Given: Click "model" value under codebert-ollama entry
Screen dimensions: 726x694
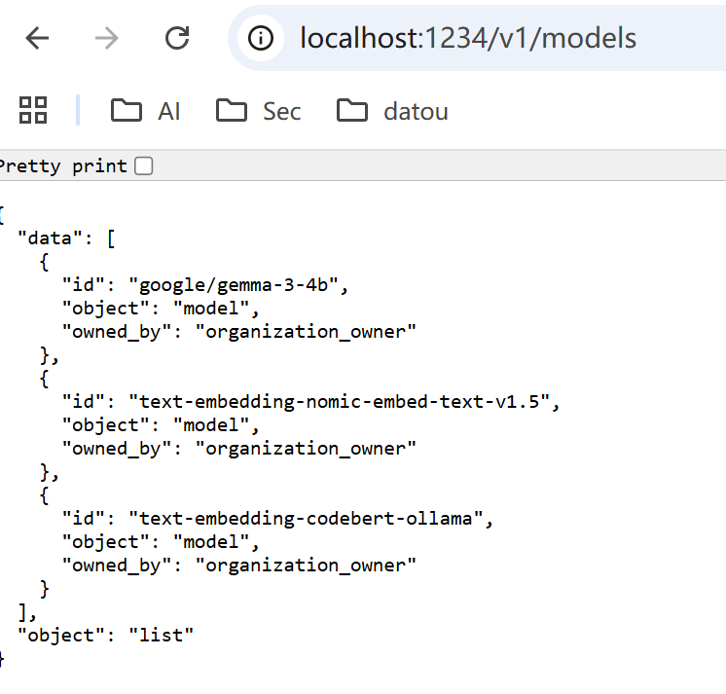Looking at the screenshot, I should (x=211, y=542).
